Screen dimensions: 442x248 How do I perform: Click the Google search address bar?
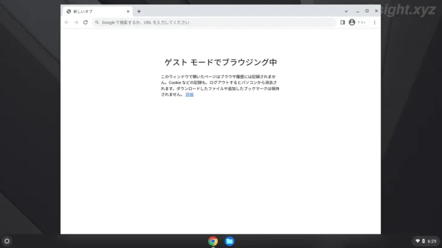click(214, 22)
